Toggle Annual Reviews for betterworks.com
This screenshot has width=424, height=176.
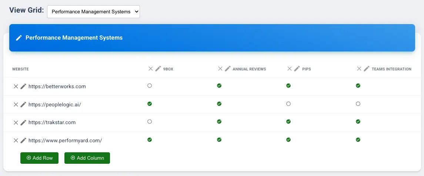point(219,86)
